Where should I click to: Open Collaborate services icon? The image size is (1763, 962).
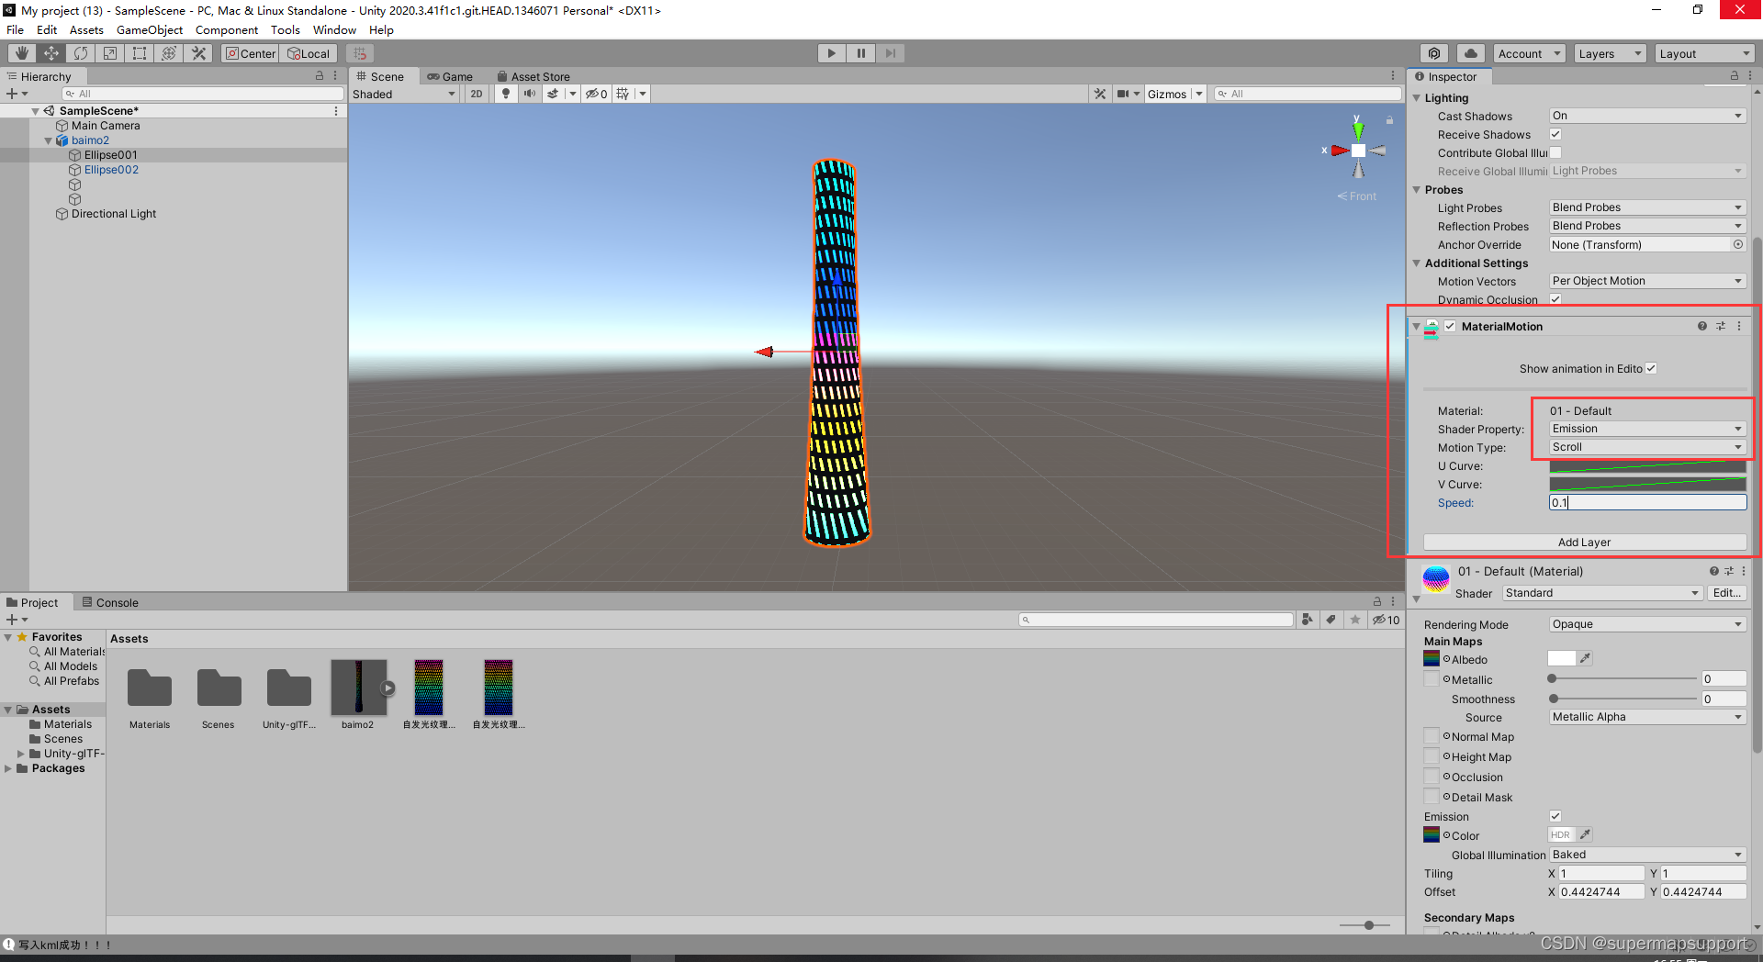coord(1434,53)
